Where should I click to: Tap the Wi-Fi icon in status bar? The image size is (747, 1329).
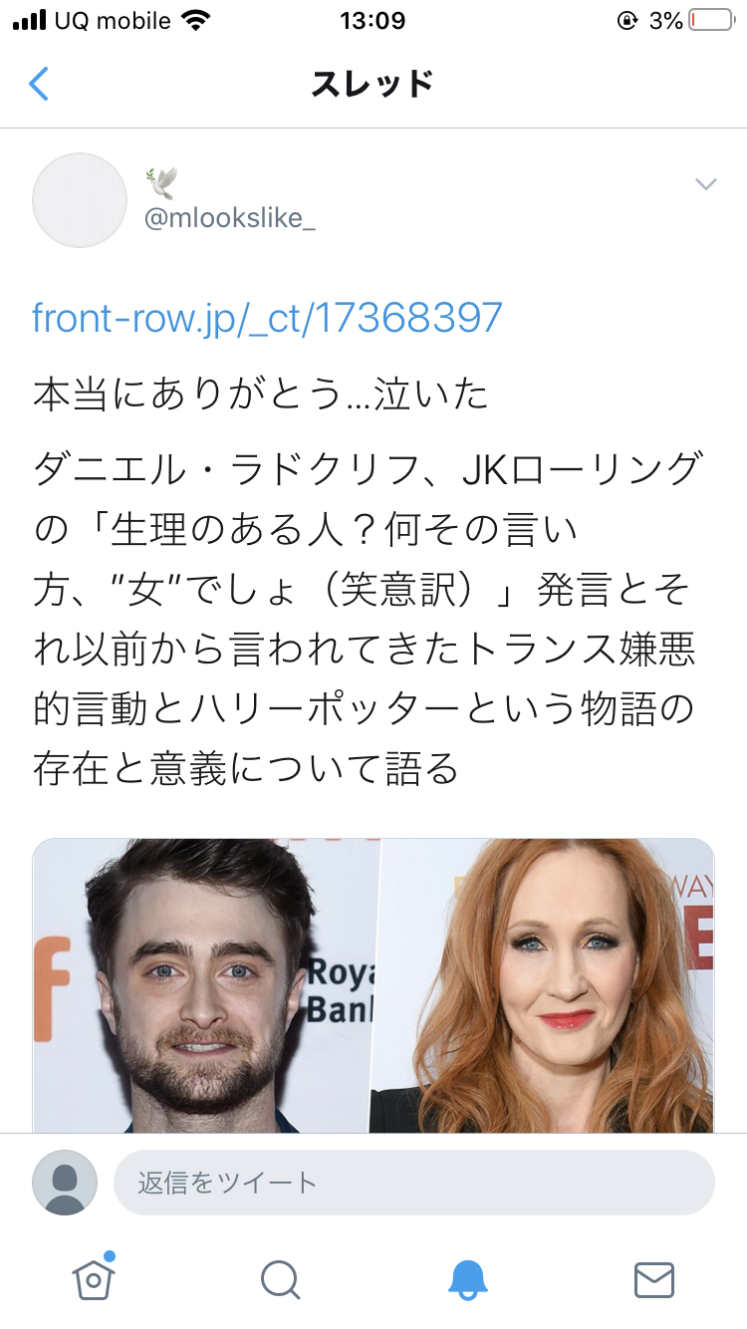197,20
